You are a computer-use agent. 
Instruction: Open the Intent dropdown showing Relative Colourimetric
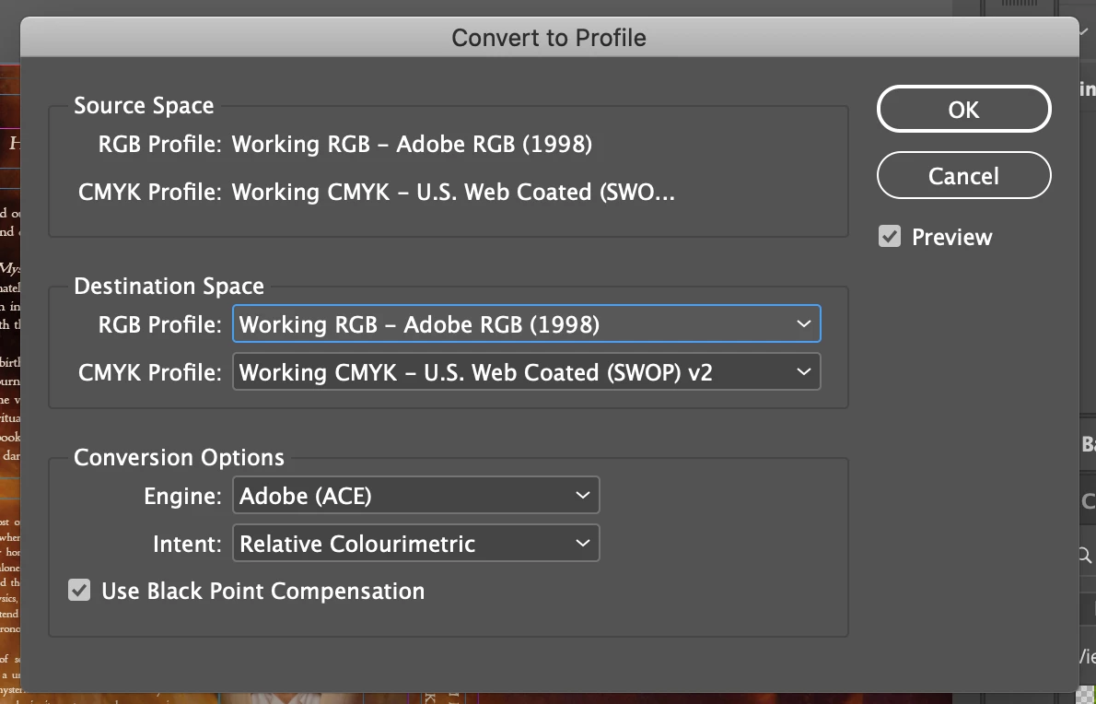tap(415, 544)
